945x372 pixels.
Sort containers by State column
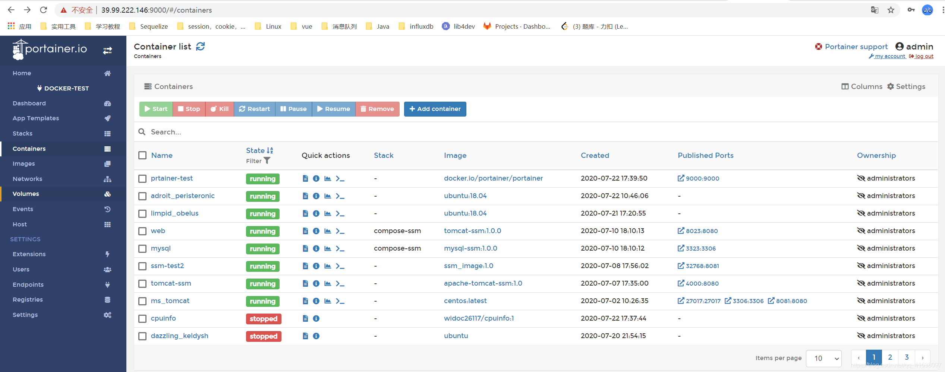click(259, 150)
